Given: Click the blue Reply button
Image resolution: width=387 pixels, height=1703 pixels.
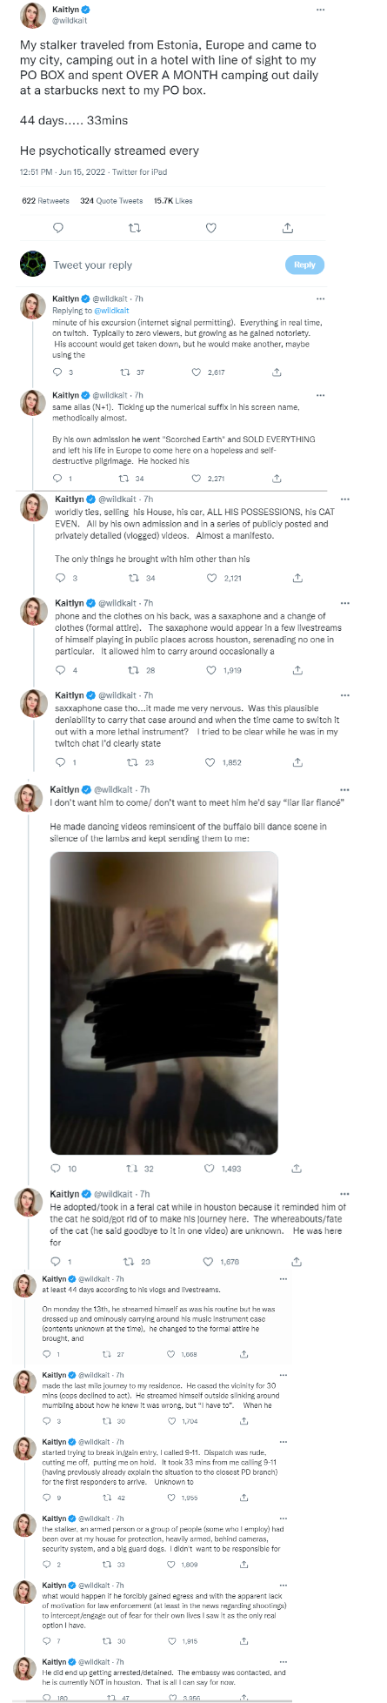Looking at the screenshot, I should pos(304,265).
